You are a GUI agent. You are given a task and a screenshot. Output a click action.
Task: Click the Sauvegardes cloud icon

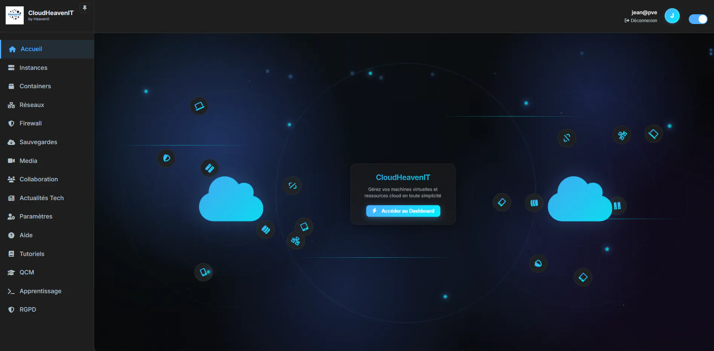pos(11,142)
